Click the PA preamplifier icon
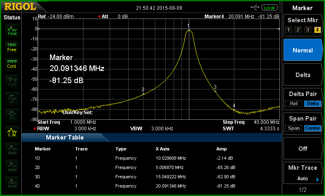The image size is (325, 196). tap(12, 115)
